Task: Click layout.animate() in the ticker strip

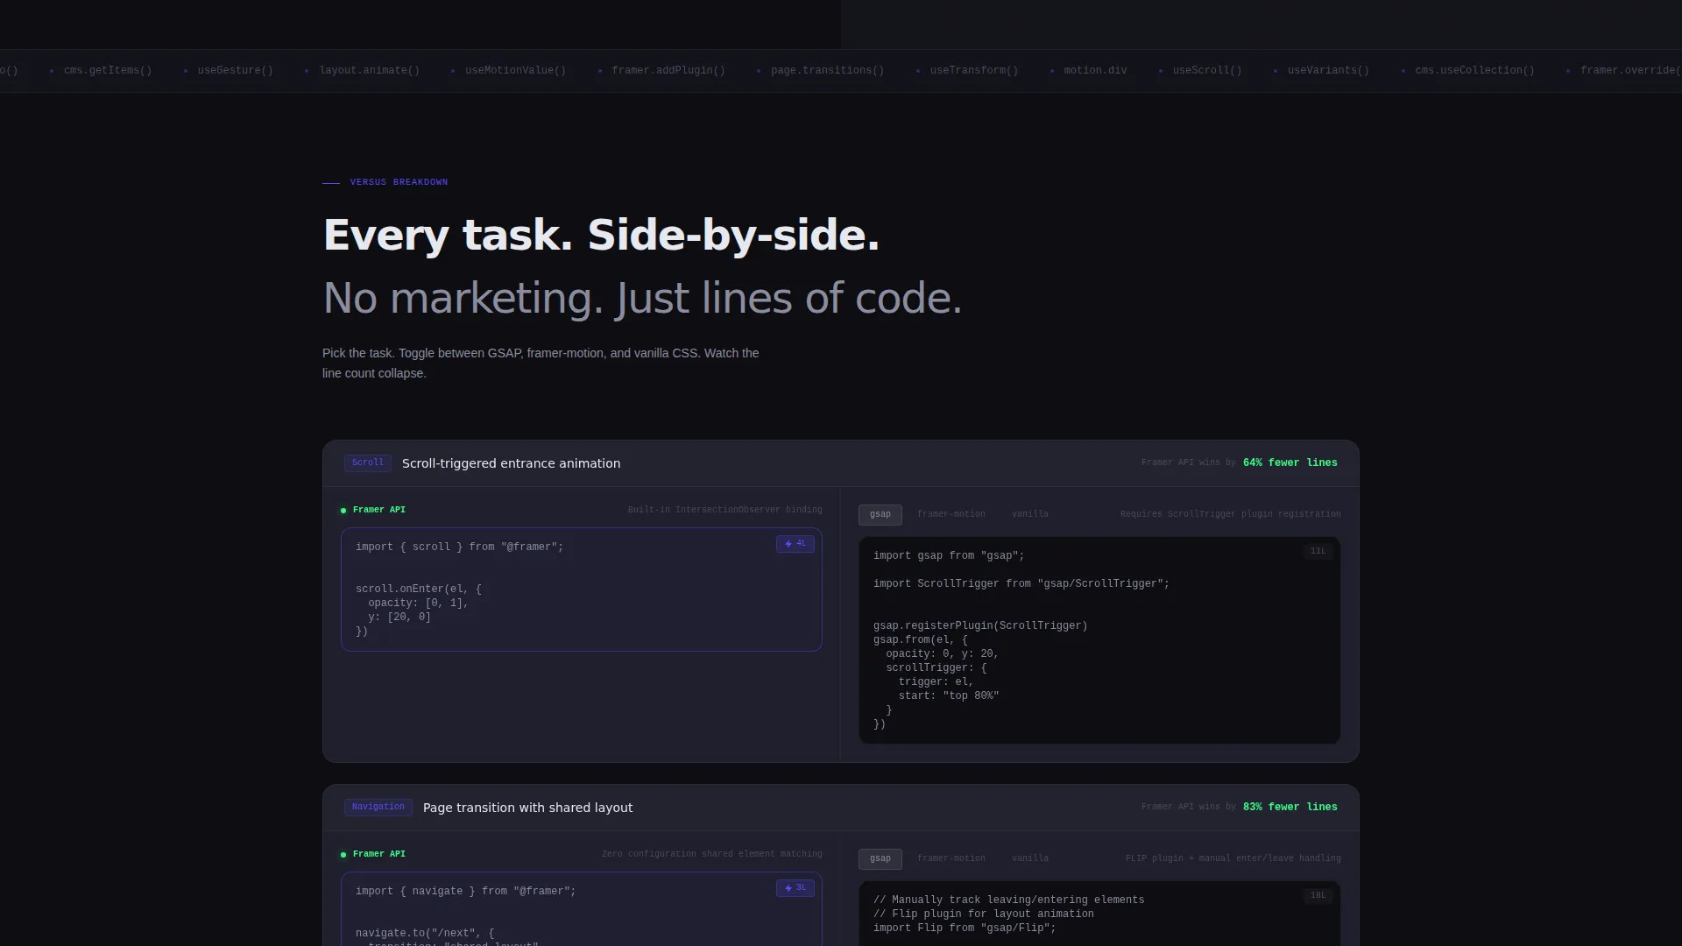Action: pyautogui.click(x=370, y=70)
